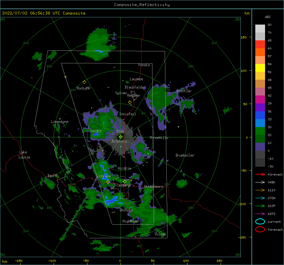Click the Stettler city label

click(x=184, y=91)
